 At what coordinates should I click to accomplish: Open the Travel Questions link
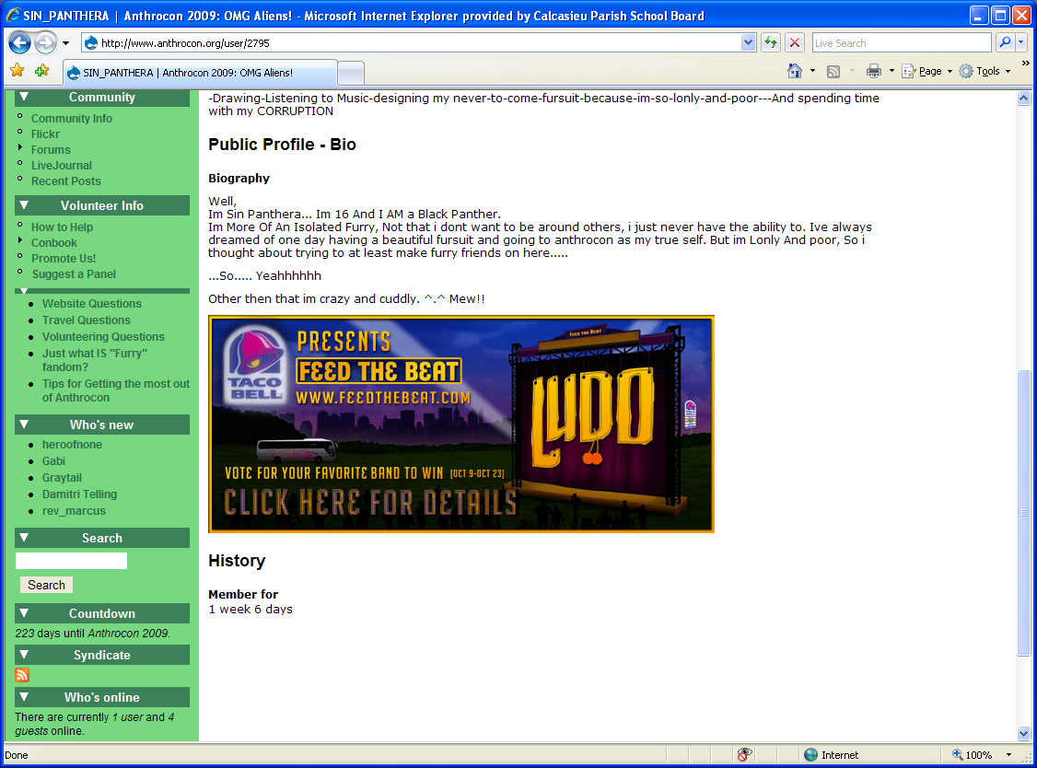pos(87,320)
